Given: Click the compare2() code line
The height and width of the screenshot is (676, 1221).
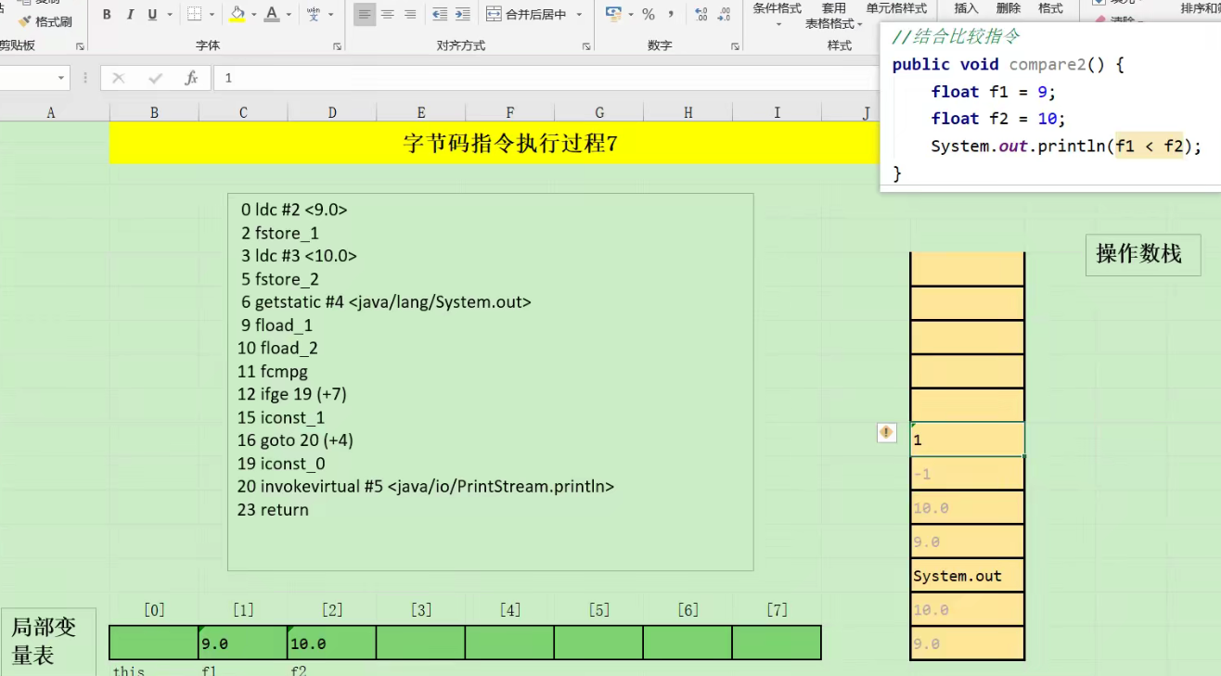Looking at the screenshot, I should 1009,64.
